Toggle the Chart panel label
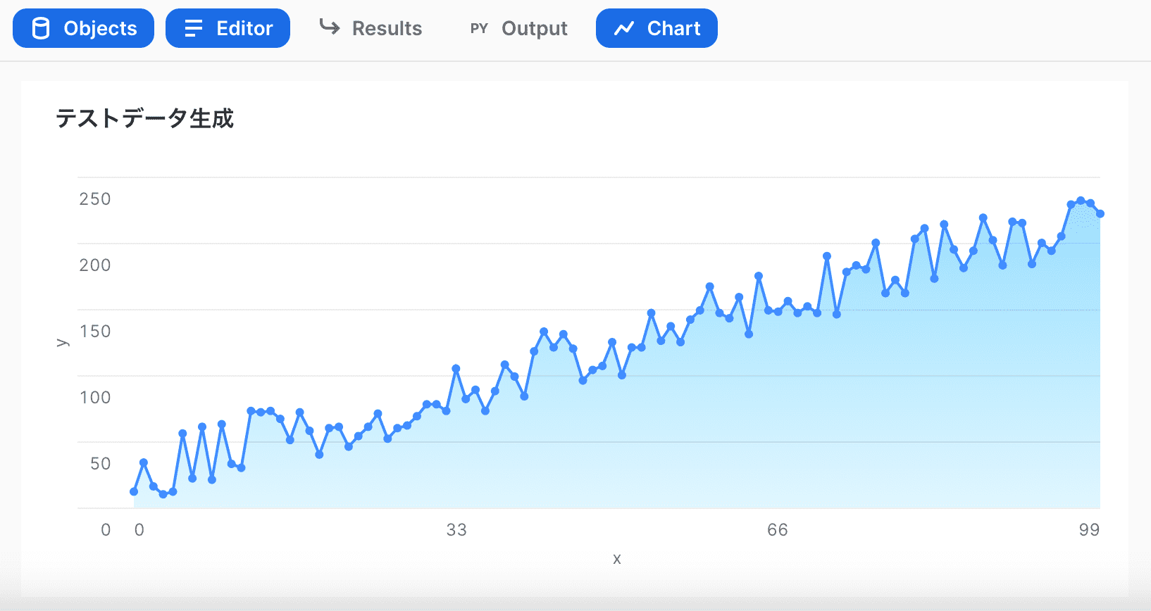Viewport: 1151px width, 611px height. click(x=673, y=29)
